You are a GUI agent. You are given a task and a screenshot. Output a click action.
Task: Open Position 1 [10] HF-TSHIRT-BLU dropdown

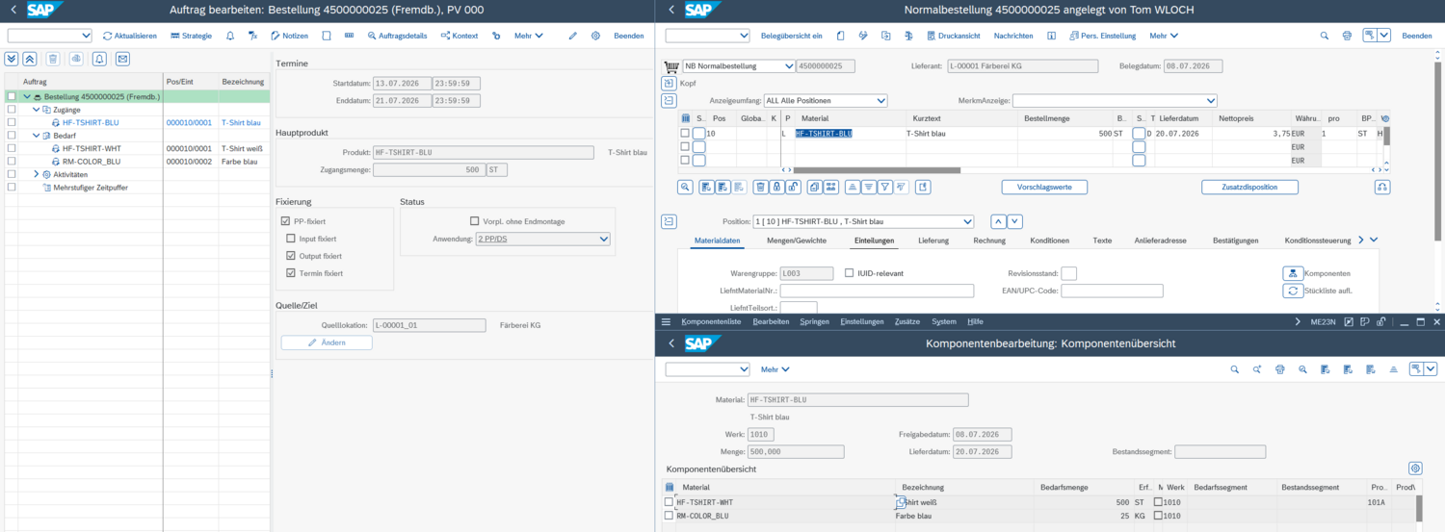pyautogui.click(x=863, y=221)
